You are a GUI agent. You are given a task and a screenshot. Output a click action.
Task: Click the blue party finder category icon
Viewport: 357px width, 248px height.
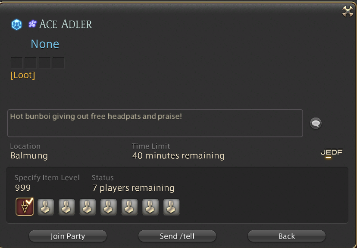[17, 24]
